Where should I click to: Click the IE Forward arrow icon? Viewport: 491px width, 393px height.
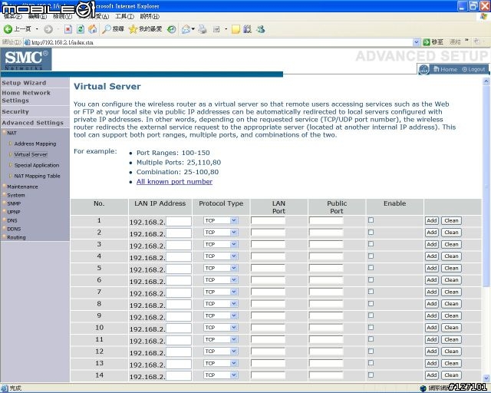coord(48,29)
